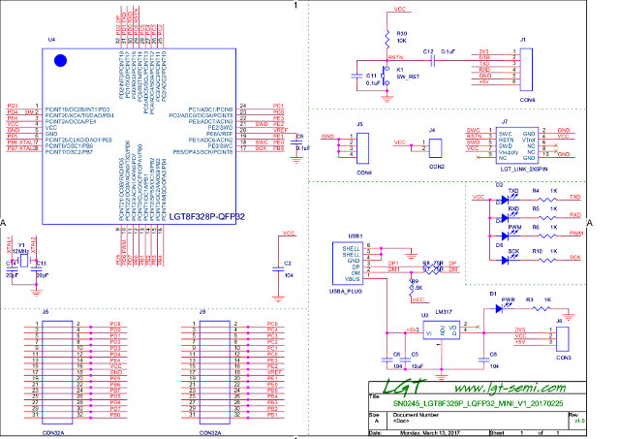Select the LM317 part label
The height and width of the screenshot is (439, 620).
(444, 312)
